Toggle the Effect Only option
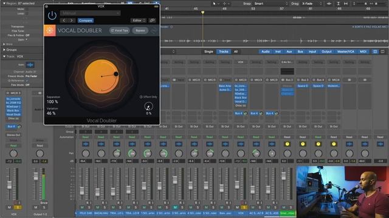Viewport: 389px width, 218px height. point(148,97)
